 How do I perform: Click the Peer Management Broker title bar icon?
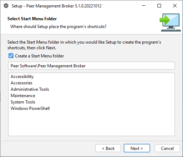[x=6, y=6]
